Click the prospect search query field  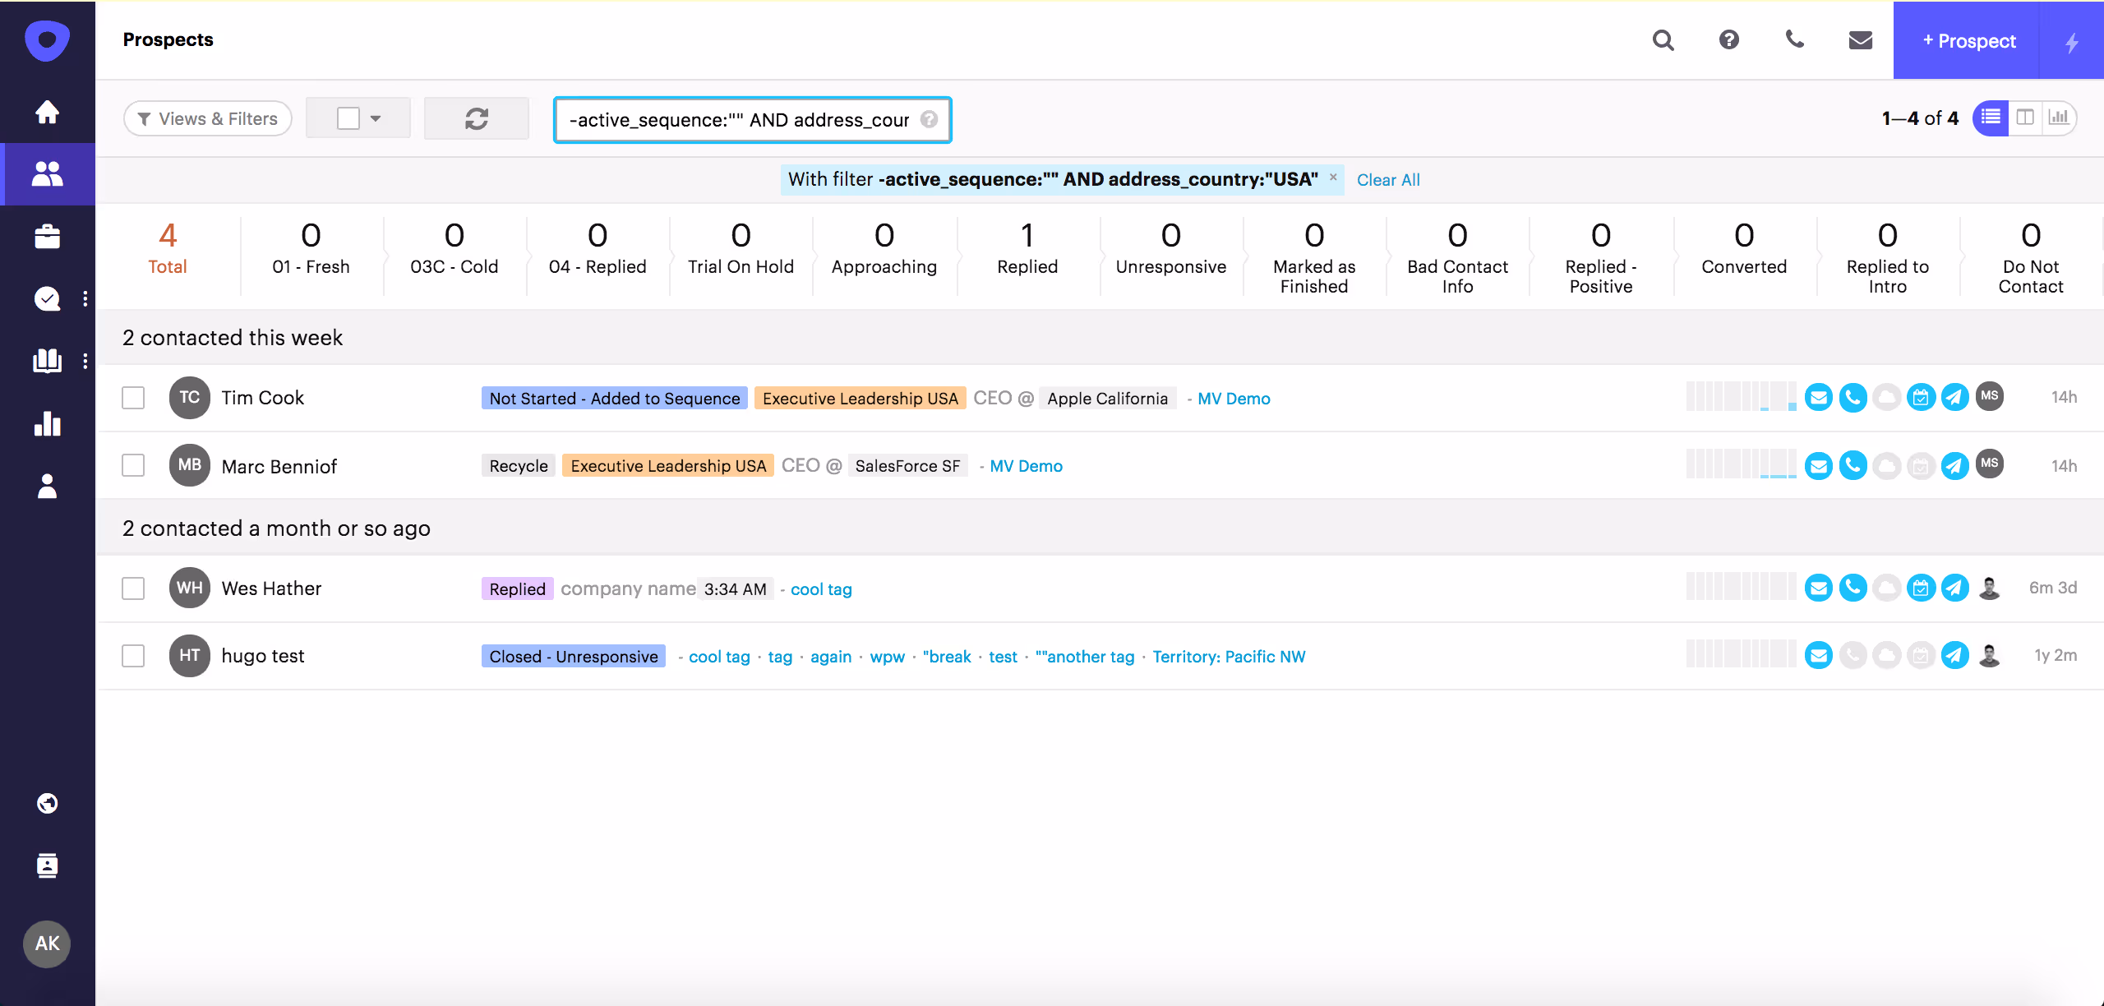739,120
